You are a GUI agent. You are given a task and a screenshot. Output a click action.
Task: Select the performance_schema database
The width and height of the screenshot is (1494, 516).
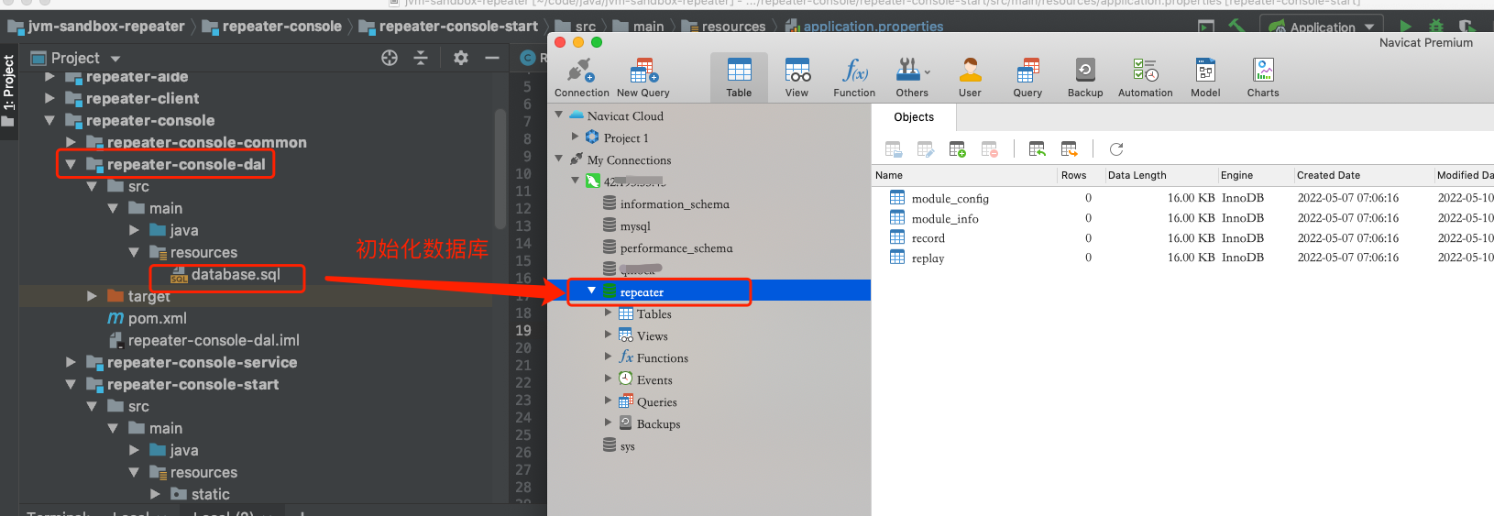tap(676, 248)
